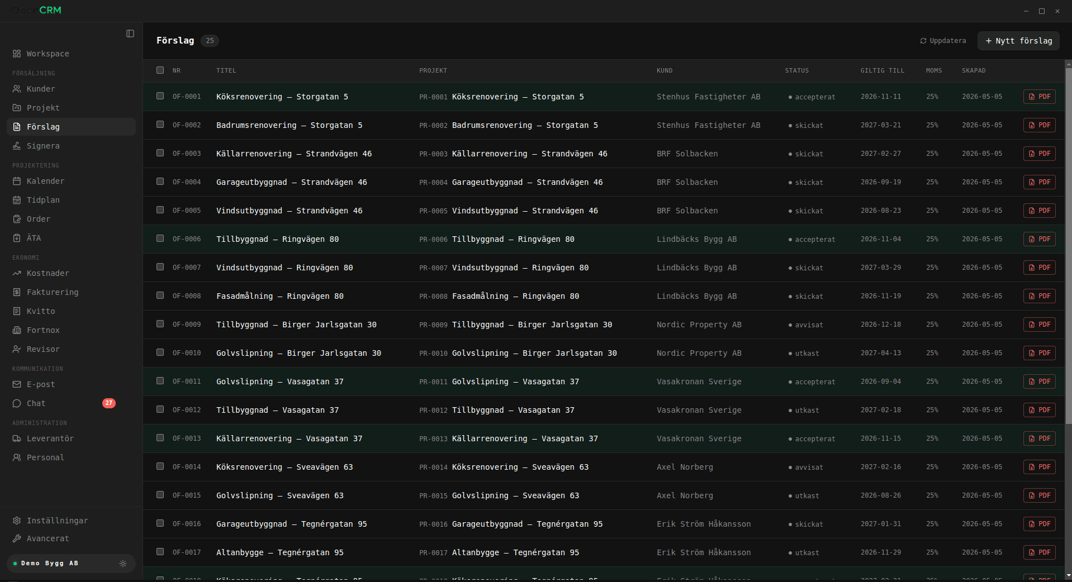Open project link PR-0003 Källarrenovering
Image resolution: width=1072 pixels, height=582 pixels.
pos(513,154)
